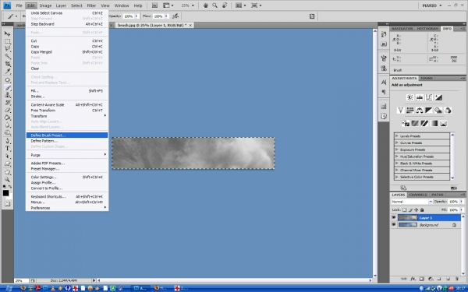The image size is (468, 292).
Task: Select the Rectangular Marquee tool
Action: point(7,41)
